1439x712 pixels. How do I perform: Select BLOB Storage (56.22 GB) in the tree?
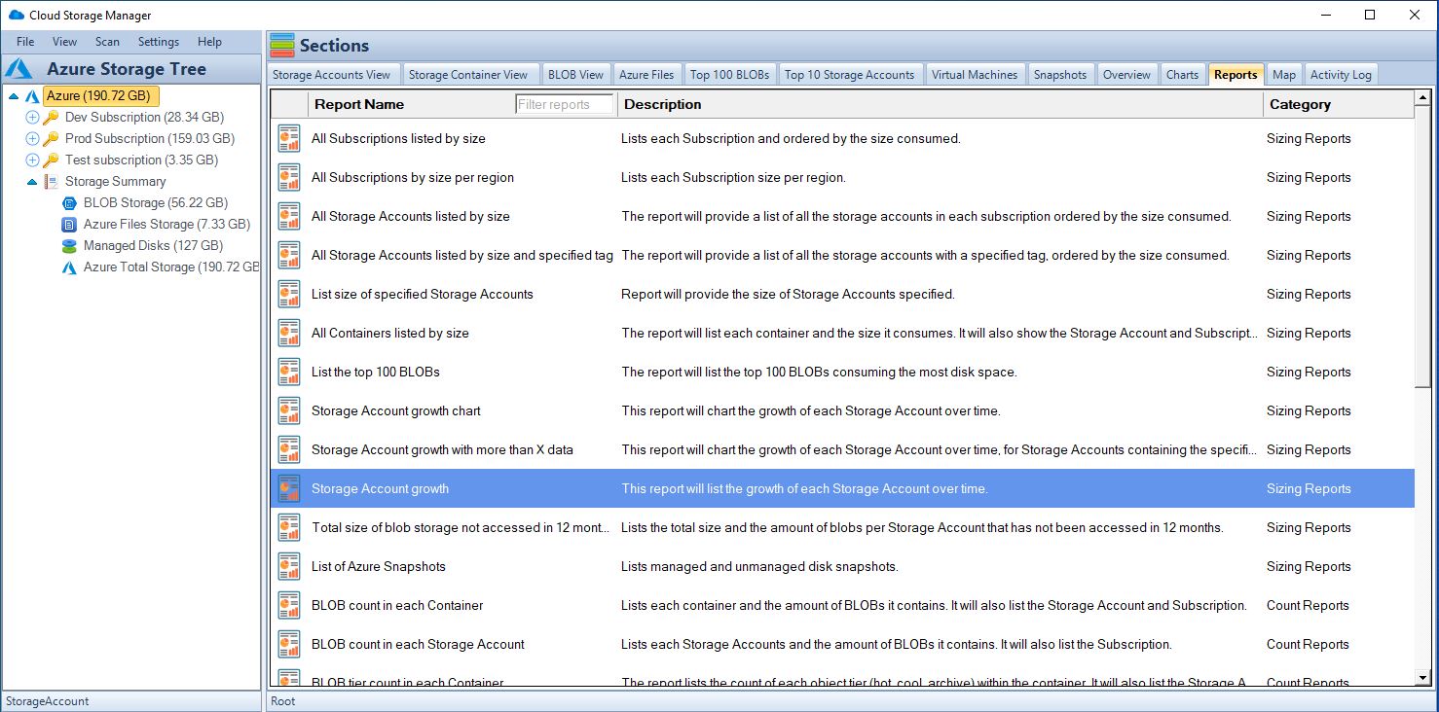[156, 202]
